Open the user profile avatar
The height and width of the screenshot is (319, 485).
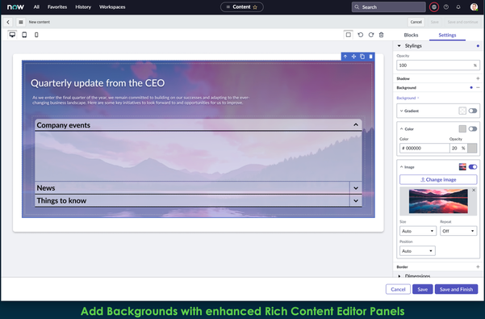pos(474,6)
